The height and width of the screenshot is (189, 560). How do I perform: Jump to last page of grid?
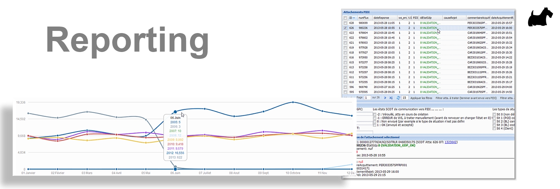point(391,98)
